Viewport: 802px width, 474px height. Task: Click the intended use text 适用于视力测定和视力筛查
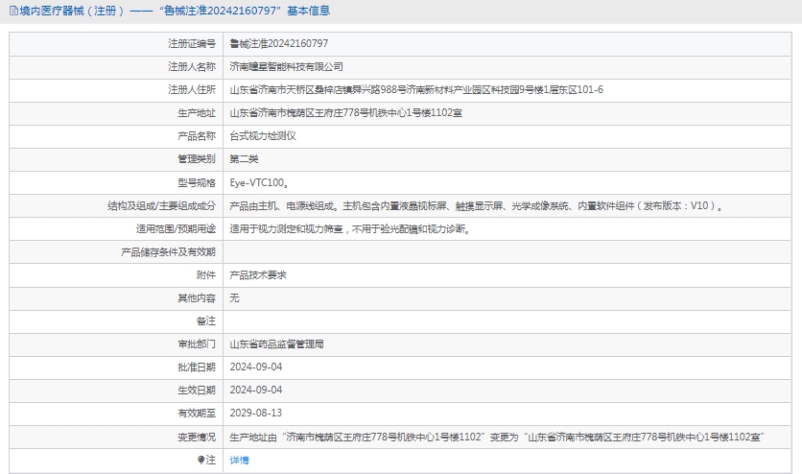point(349,228)
